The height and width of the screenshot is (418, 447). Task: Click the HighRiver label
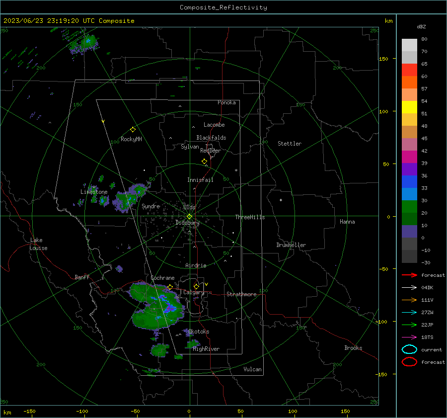(x=206, y=349)
